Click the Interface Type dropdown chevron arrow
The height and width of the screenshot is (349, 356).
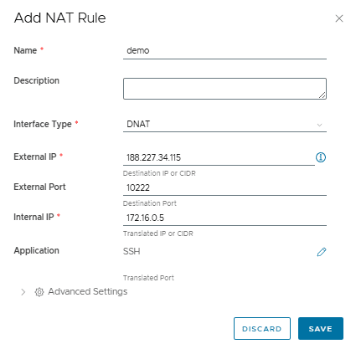[319, 125]
